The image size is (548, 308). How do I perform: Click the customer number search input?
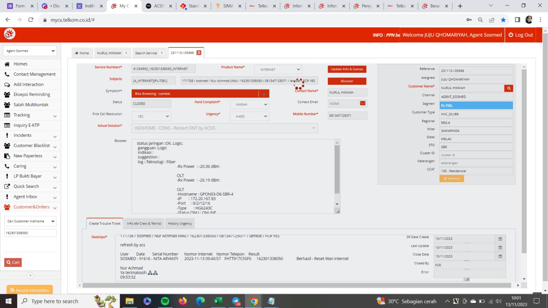coord(30,233)
